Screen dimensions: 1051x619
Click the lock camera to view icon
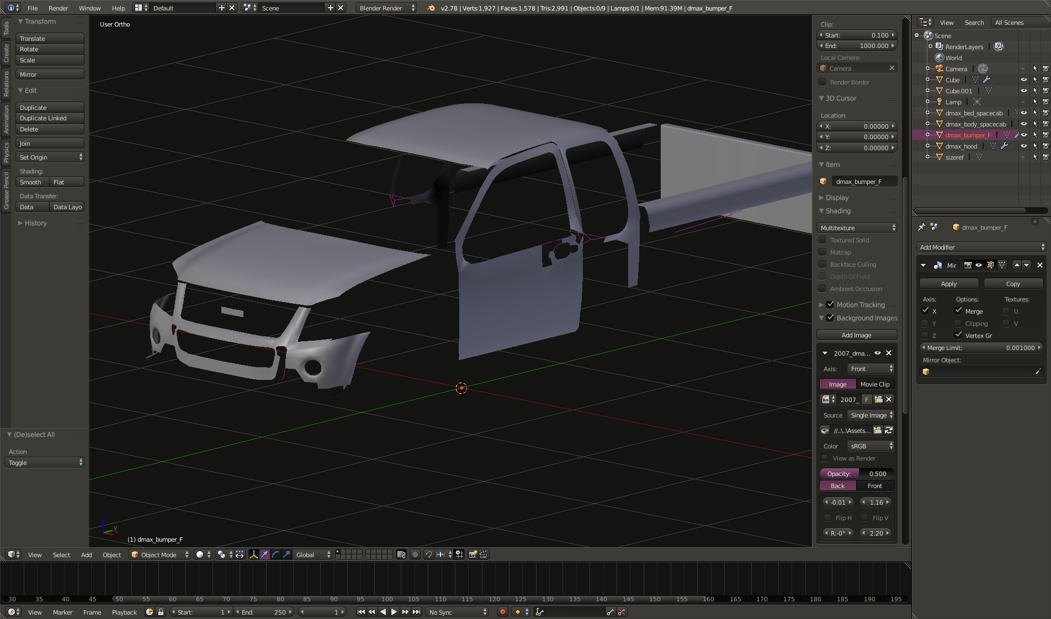click(x=401, y=554)
